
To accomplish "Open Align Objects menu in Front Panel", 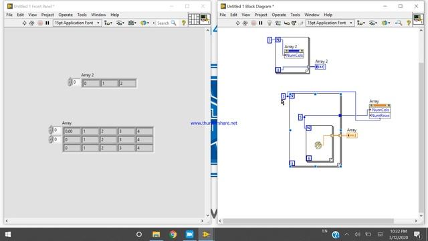I will 108,23.
